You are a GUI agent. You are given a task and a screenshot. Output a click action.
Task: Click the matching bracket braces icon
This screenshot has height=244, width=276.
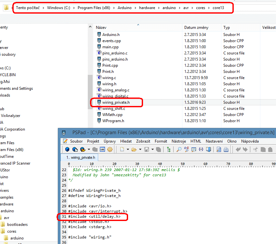201,149
